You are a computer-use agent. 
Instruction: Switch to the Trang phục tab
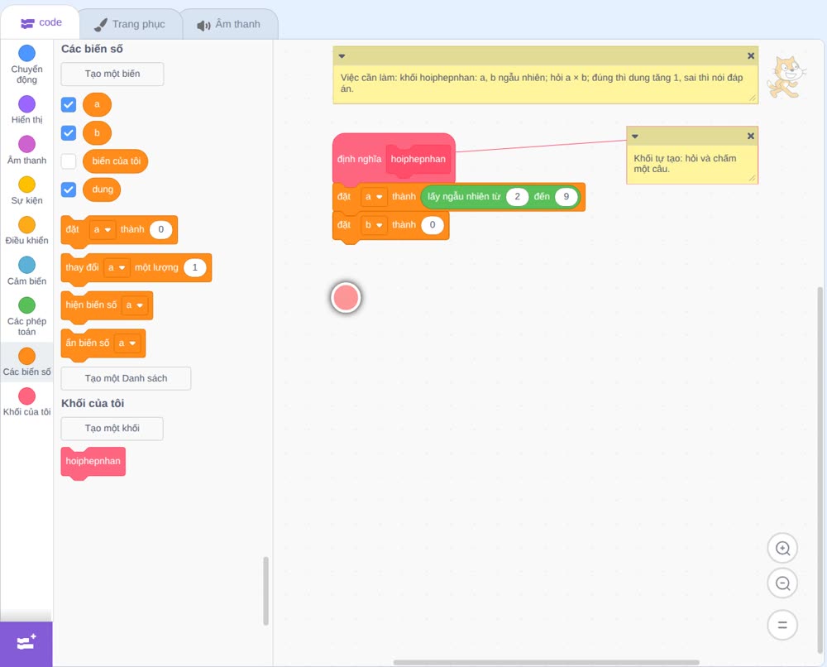pos(130,24)
